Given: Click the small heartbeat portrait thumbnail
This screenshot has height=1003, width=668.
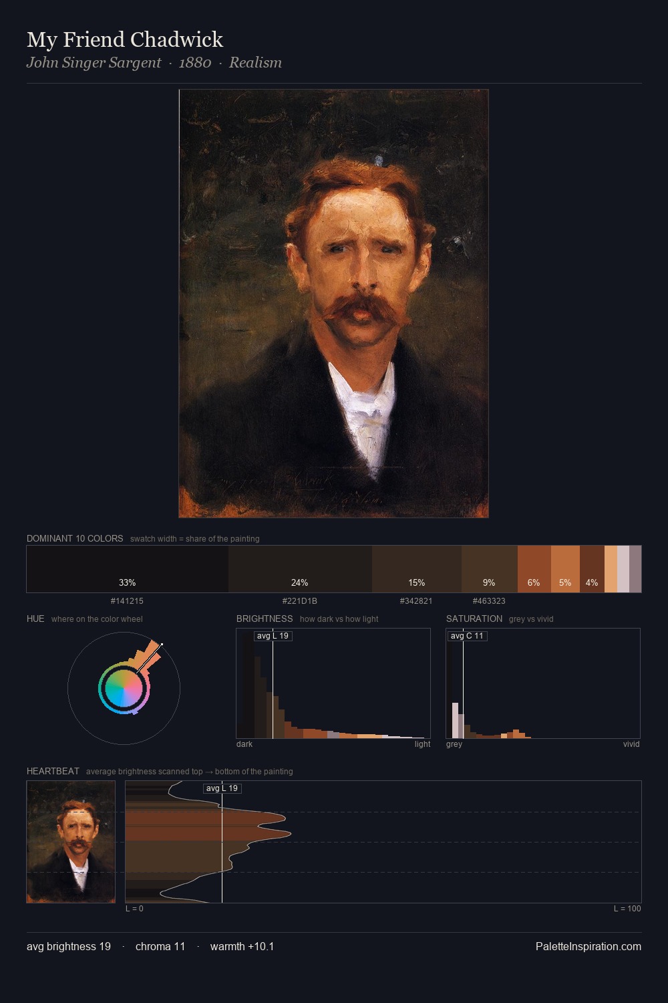Looking at the screenshot, I should pyautogui.click(x=71, y=842).
